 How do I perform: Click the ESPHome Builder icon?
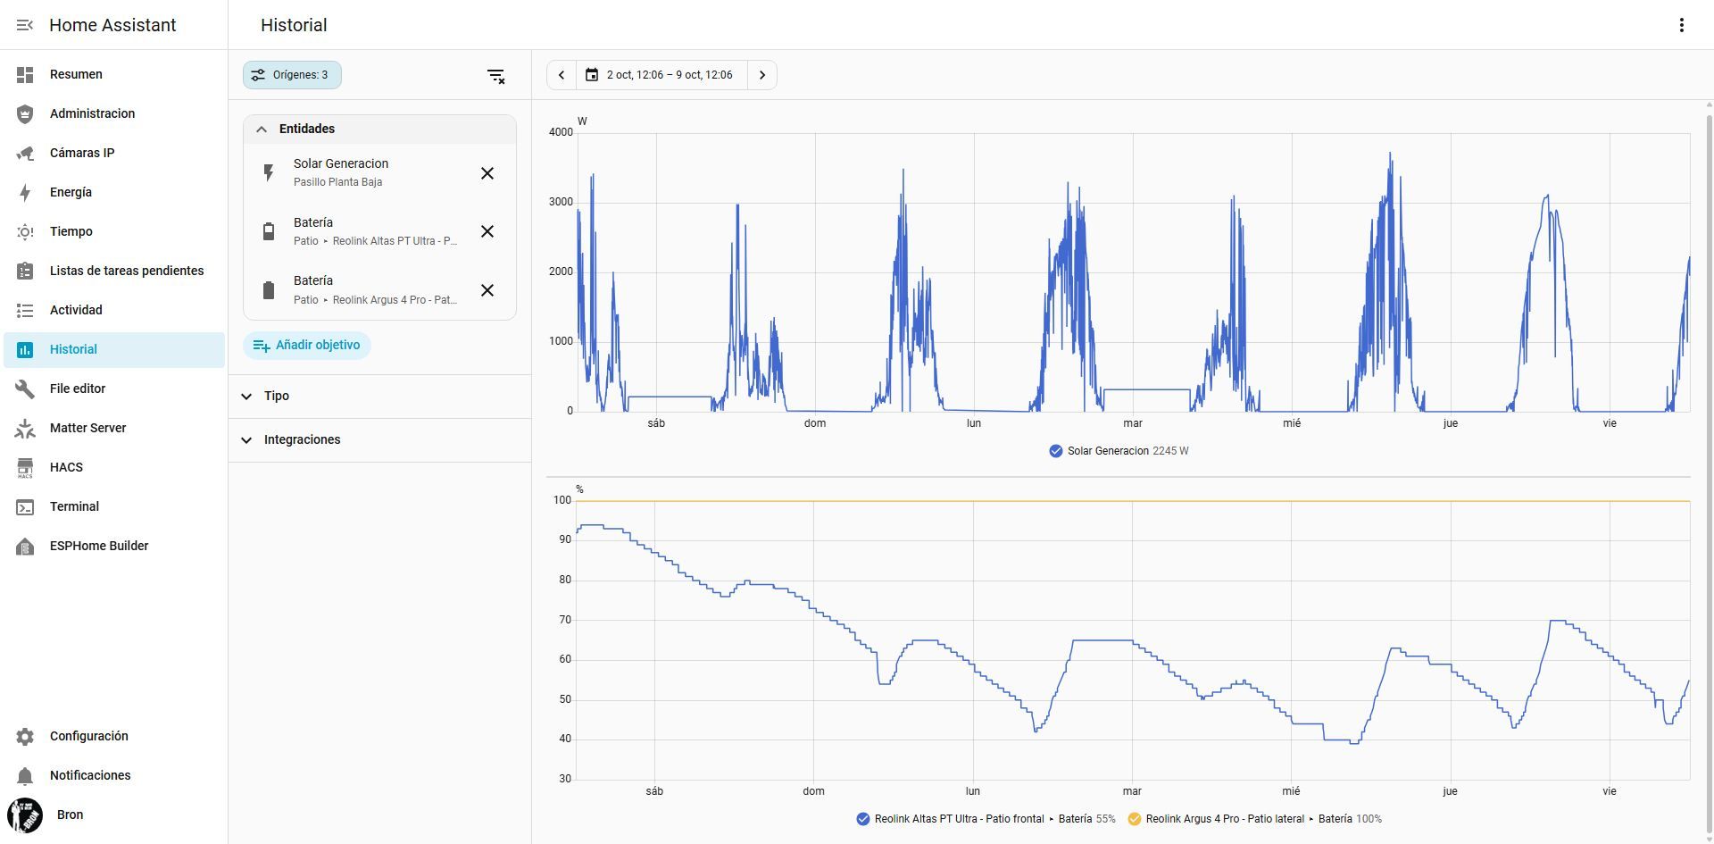click(x=25, y=546)
